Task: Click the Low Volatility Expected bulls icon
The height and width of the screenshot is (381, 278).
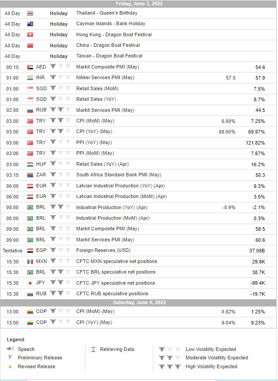Action: pos(170,349)
